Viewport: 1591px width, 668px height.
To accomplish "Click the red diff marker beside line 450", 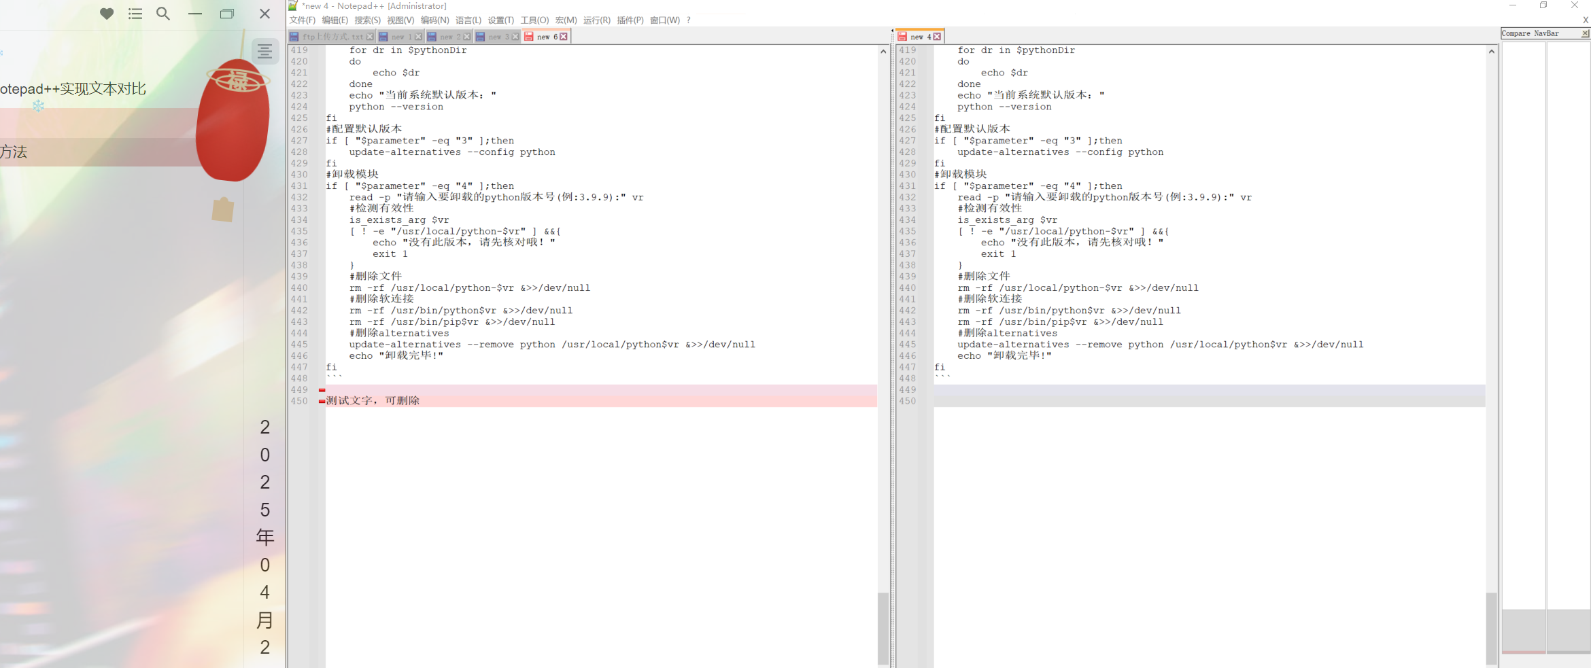I will (x=321, y=400).
